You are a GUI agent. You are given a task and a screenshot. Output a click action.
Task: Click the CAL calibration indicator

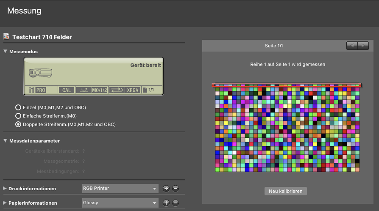click(67, 90)
